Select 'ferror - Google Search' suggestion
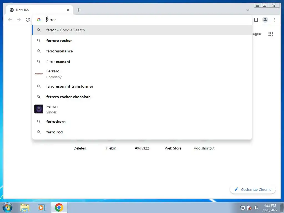Screen dimensions: 284x213 [142, 30]
